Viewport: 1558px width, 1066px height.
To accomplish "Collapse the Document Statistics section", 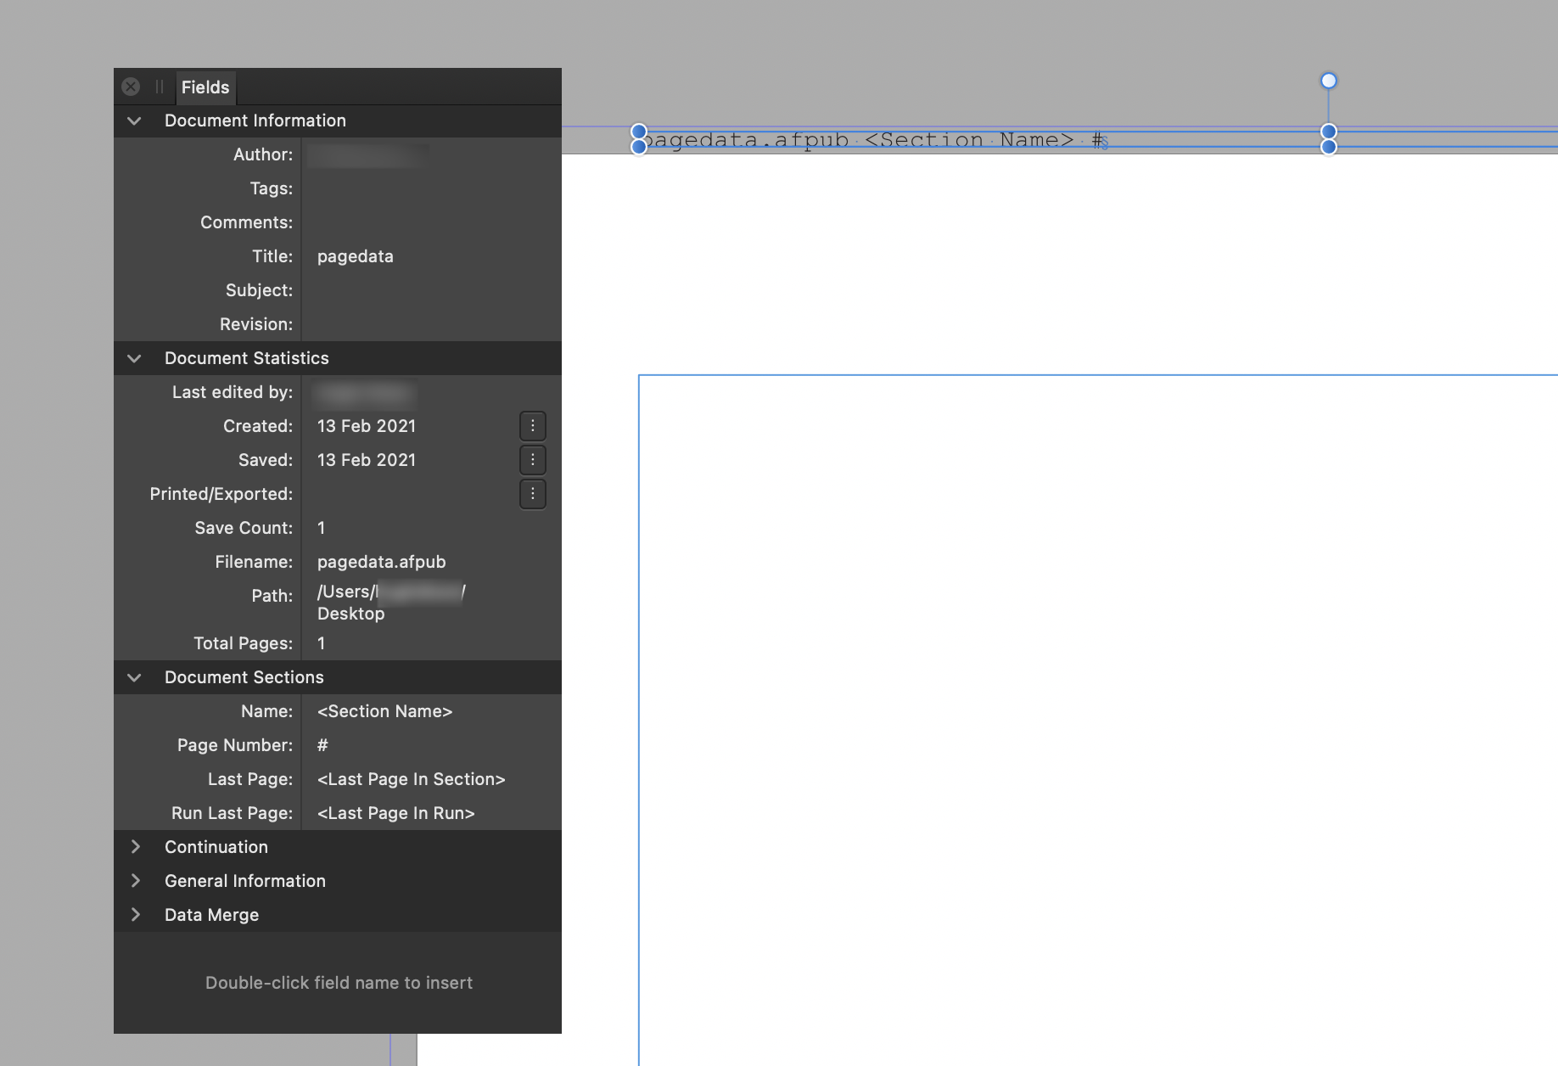I will click(x=134, y=358).
